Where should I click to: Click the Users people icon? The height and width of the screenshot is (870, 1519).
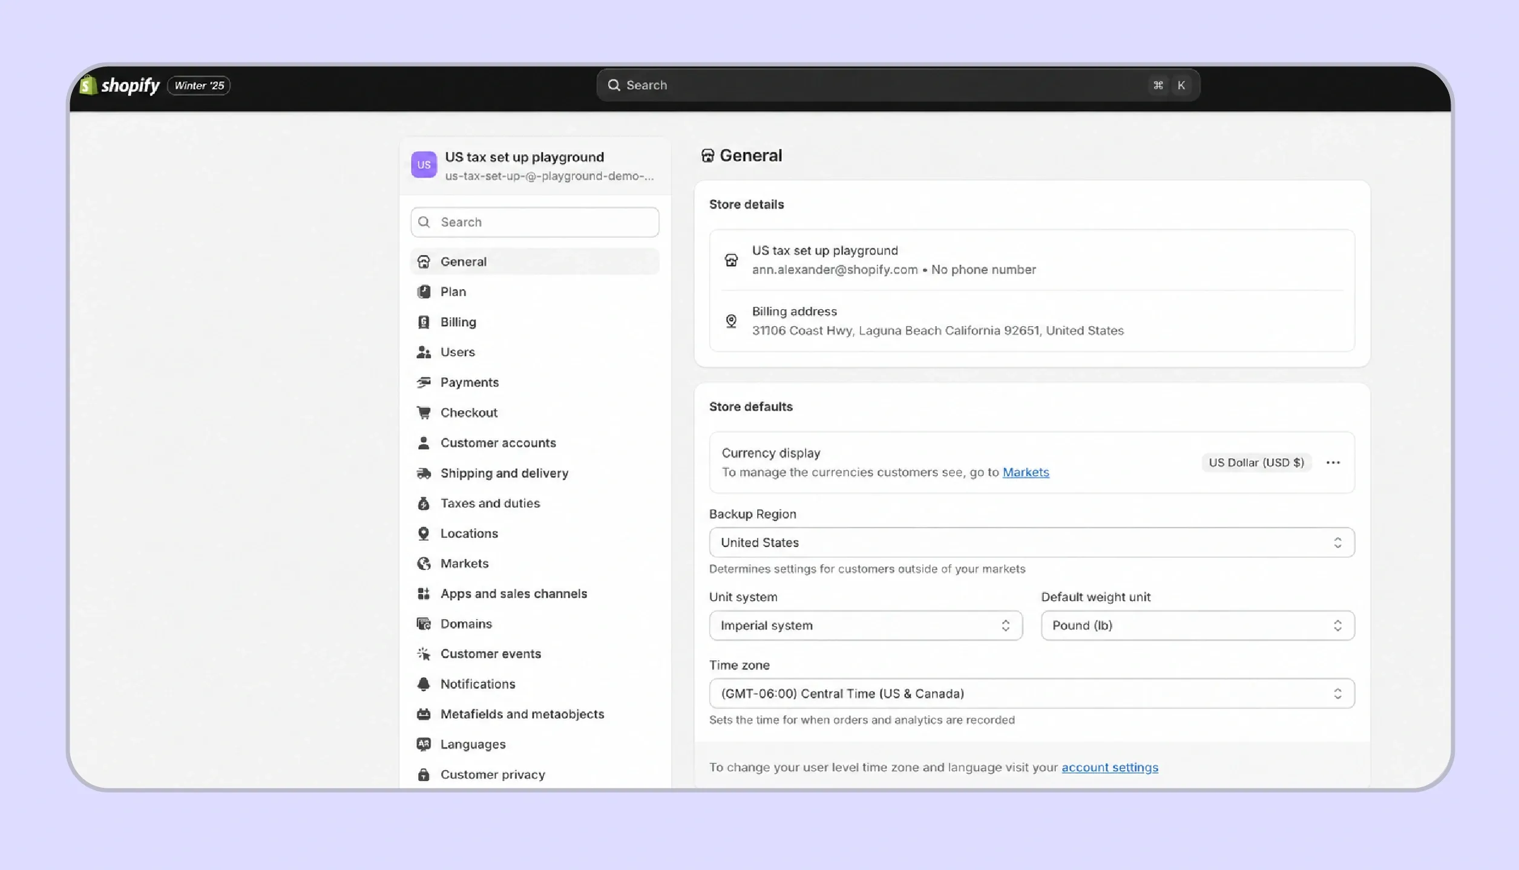[x=424, y=352]
